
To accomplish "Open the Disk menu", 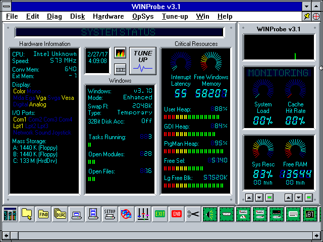I will pyautogui.click(x=77, y=17).
